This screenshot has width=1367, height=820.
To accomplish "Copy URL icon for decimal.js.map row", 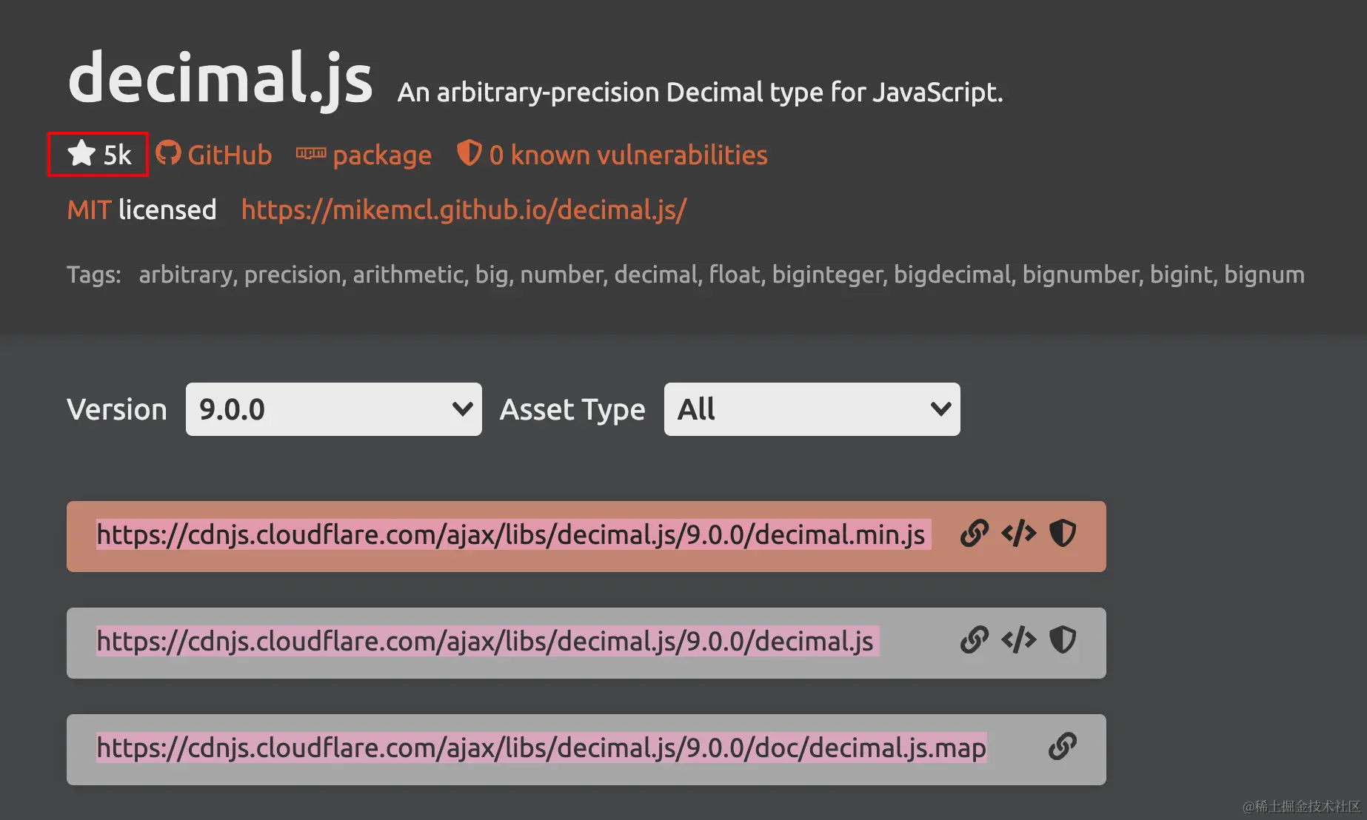I will pyautogui.click(x=1063, y=747).
